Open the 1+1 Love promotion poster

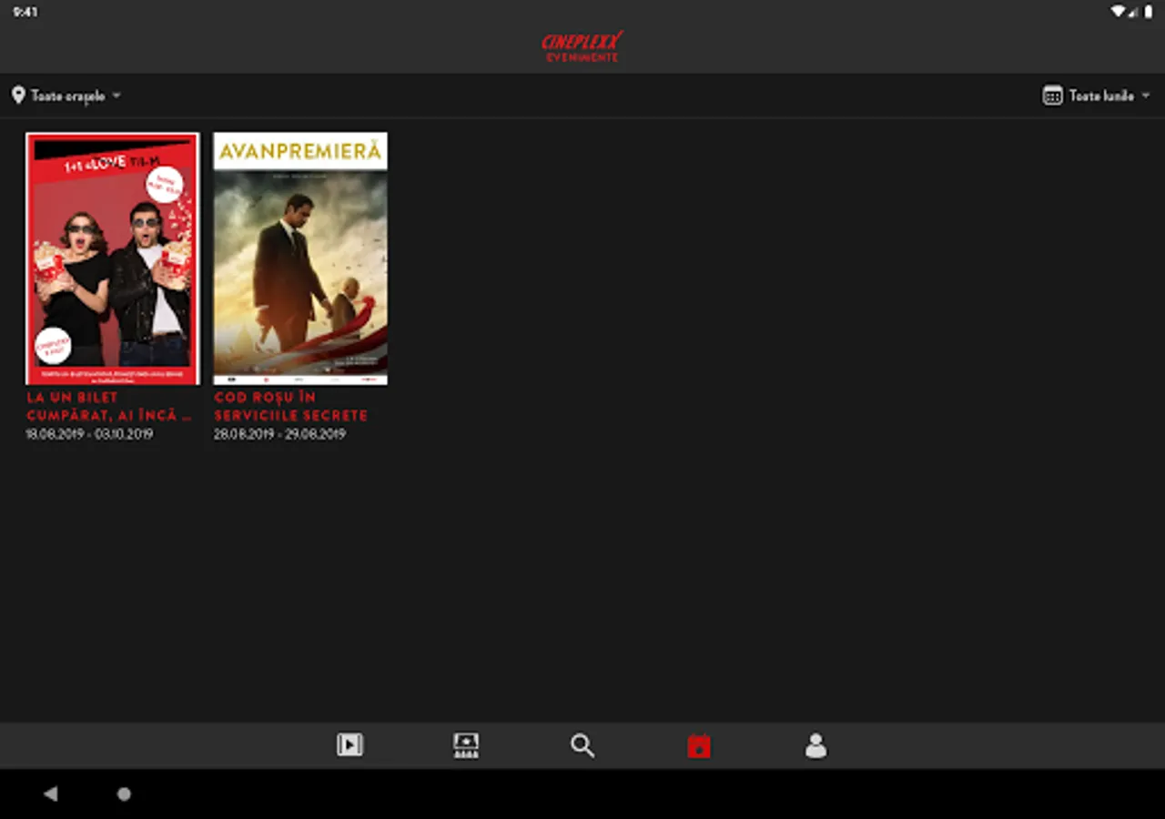[113, 258]
